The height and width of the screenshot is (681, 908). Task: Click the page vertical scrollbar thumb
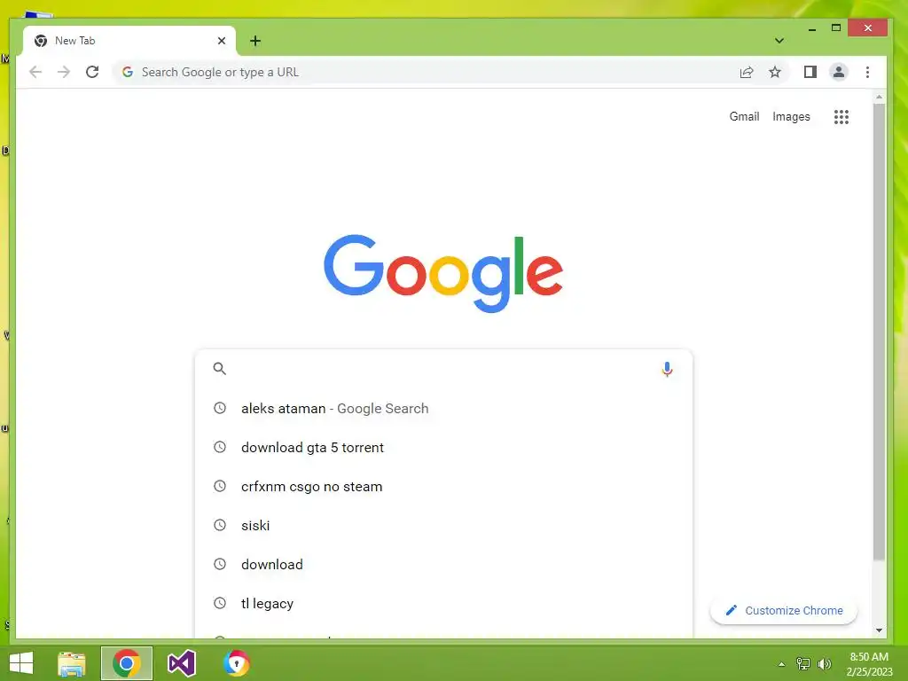click(x=879, y=332)
